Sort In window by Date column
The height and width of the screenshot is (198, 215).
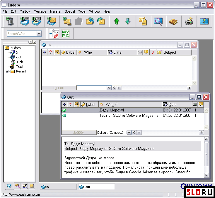click(122, 52)
